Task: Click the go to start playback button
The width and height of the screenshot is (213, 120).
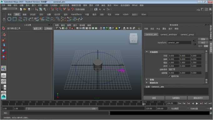Action: click(180, 104)
